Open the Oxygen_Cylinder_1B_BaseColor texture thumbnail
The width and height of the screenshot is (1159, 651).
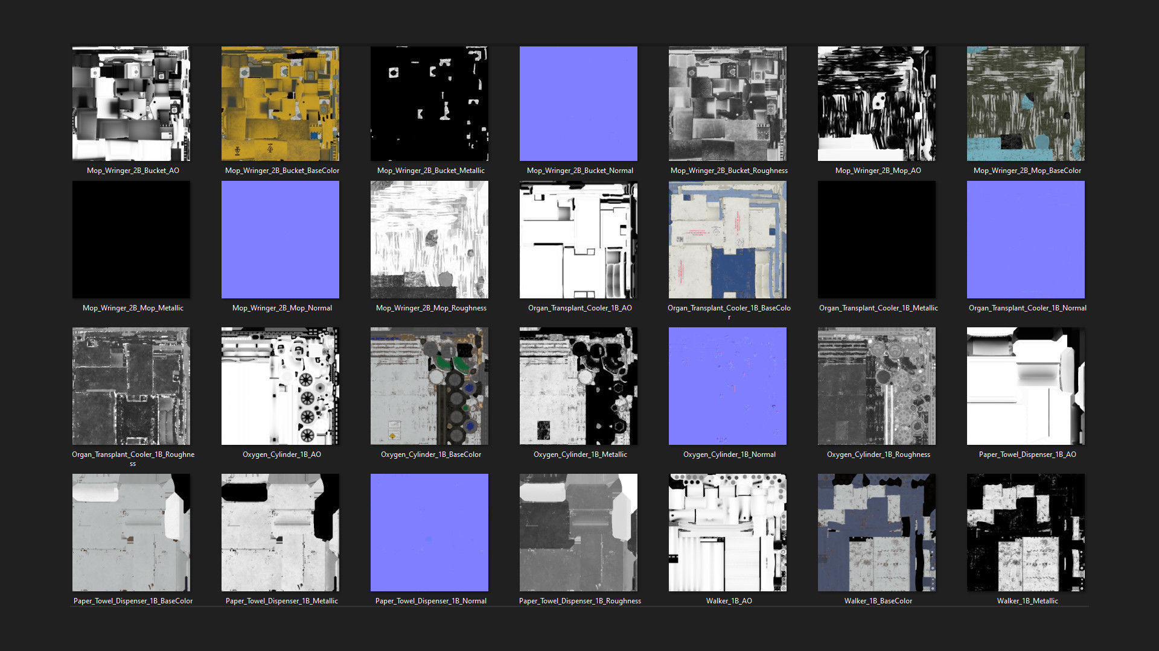coord(429,386)
